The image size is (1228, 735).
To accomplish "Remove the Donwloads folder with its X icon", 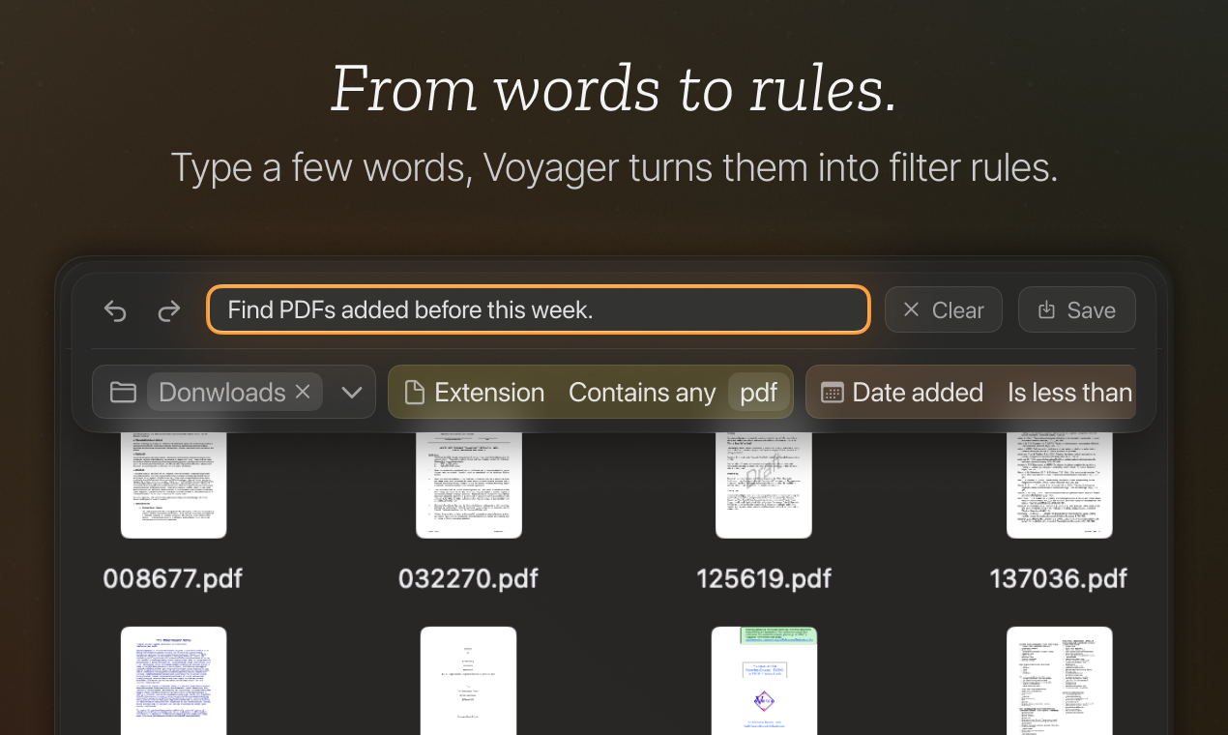I will (303, 392).
